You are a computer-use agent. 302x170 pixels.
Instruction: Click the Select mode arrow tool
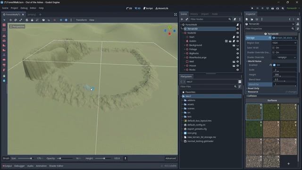point(4,20)
